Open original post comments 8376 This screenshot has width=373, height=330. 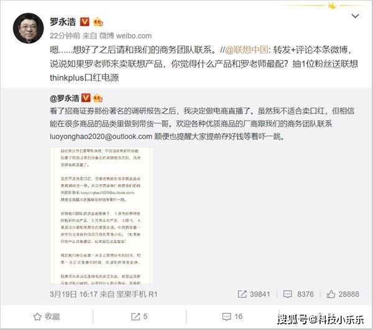[298, 294]
